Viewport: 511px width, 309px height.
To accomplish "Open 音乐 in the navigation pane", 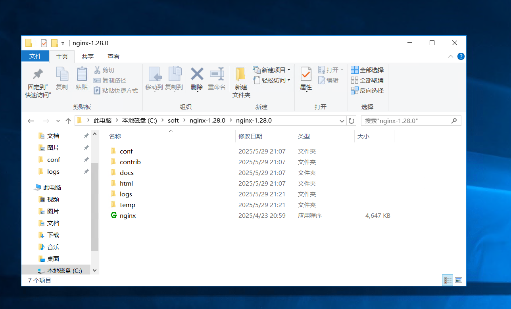I will pyautogui.click(x=53, y=247).
